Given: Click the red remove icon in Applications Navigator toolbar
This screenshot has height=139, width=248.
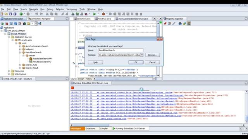Looking at the screenshot, I should pos(7,24).
